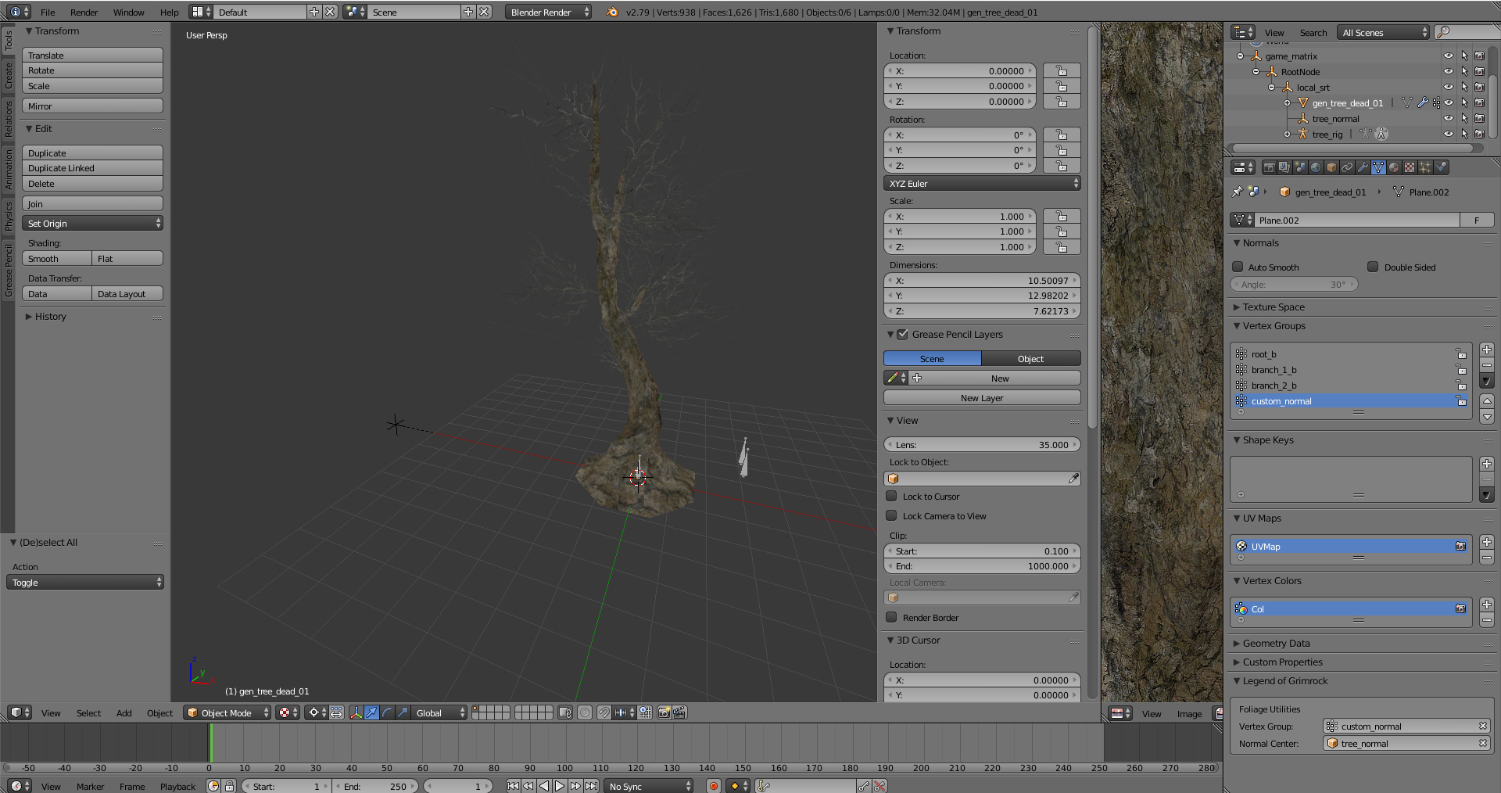Enable Lock Camera to View checkbox

tap(891, 515)
